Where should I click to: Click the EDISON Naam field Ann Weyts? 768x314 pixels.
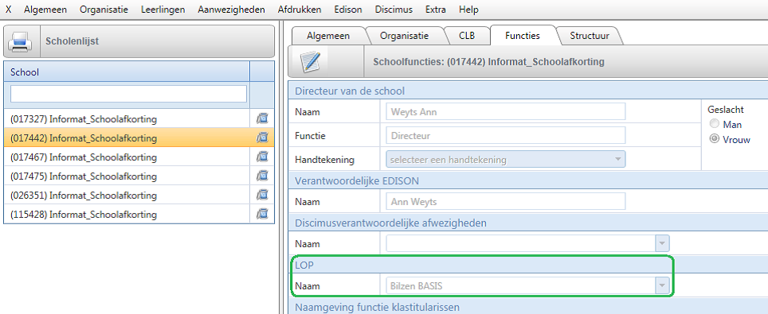pos(505,201)
